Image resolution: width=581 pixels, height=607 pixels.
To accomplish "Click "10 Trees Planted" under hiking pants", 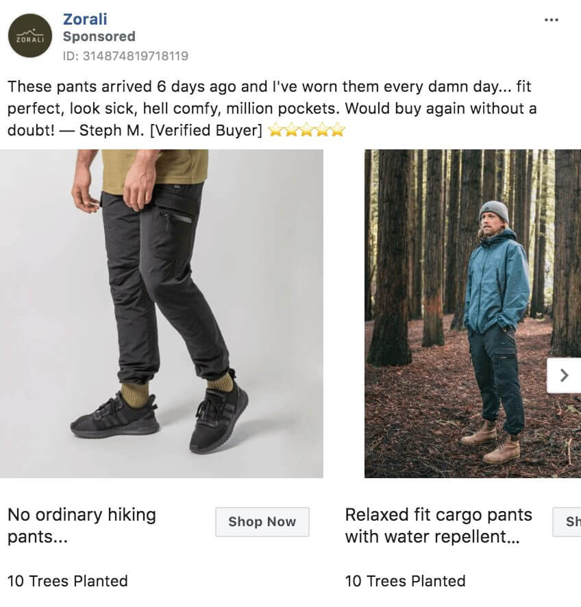I will pos(68,581).
